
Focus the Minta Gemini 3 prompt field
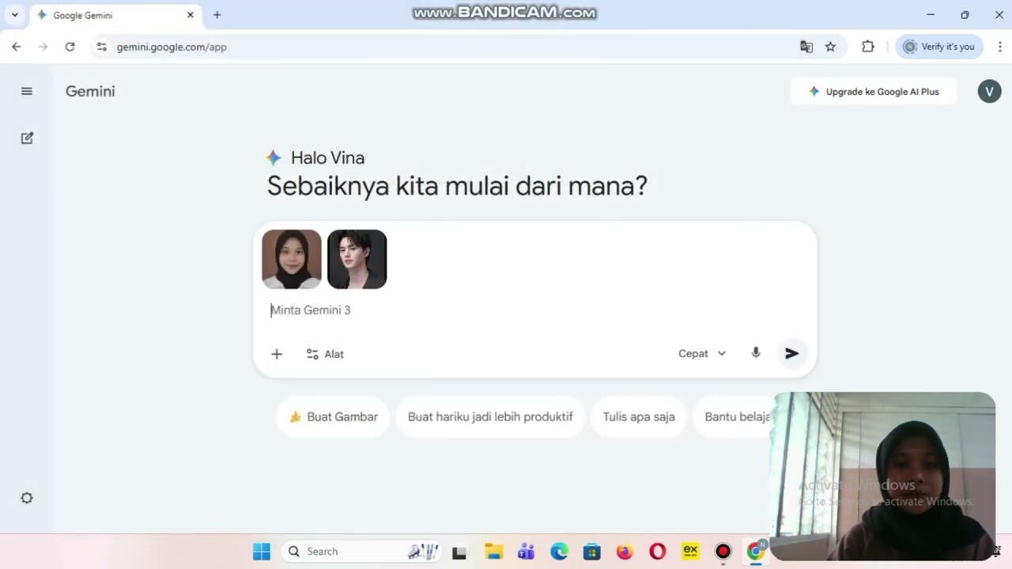pos(534,310)
